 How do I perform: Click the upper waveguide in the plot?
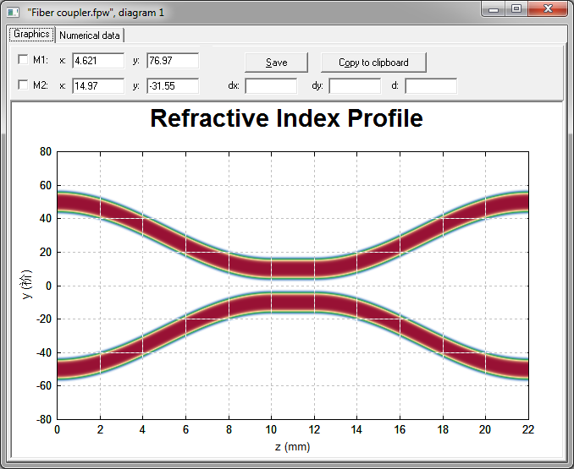pyautogui.click(x=292, y=269)
